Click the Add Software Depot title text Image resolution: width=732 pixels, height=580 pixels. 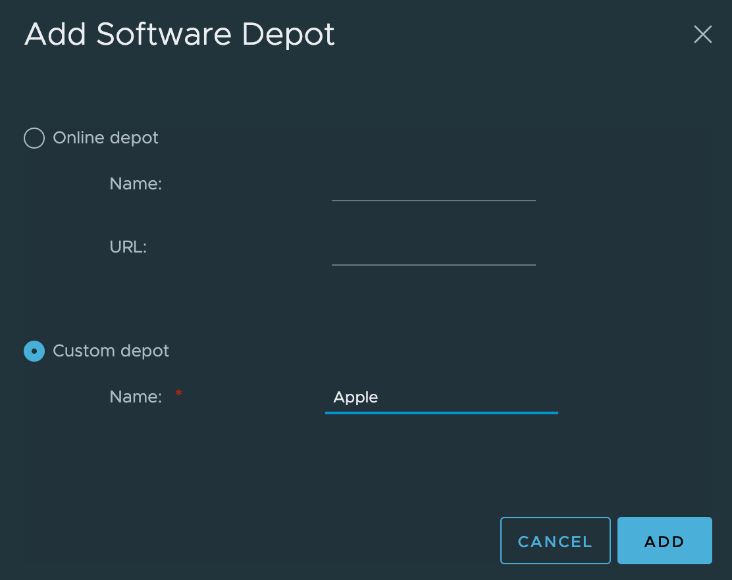coord(179,34)
